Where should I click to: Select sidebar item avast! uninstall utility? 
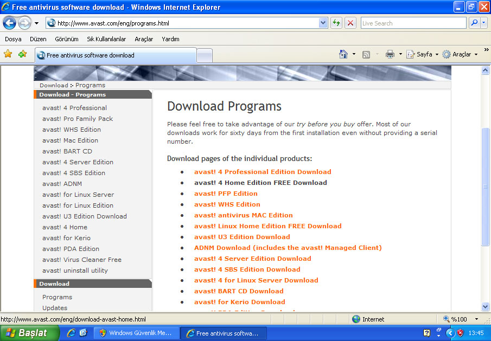click(75, 271)
